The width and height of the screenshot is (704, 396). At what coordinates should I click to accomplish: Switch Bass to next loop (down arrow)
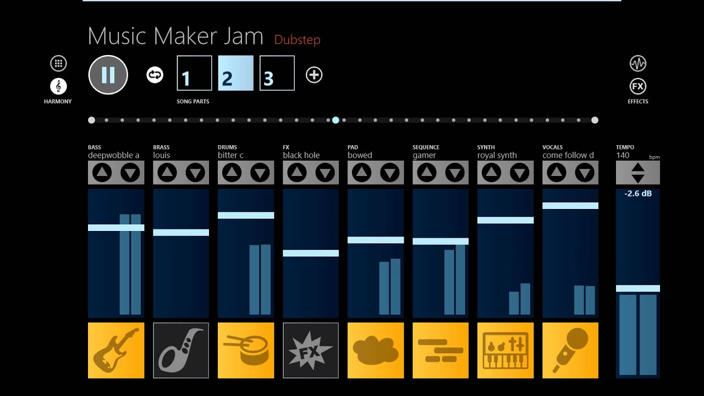[130, 173]
